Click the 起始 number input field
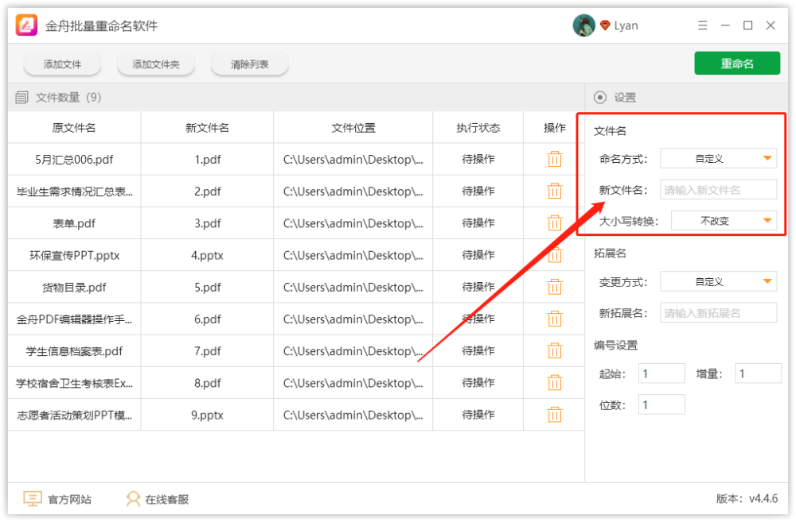 click(x=661, y=373)
